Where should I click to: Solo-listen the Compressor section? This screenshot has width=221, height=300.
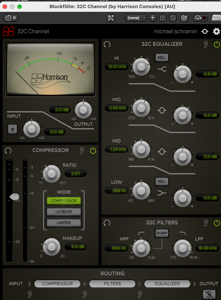point(82,151)
